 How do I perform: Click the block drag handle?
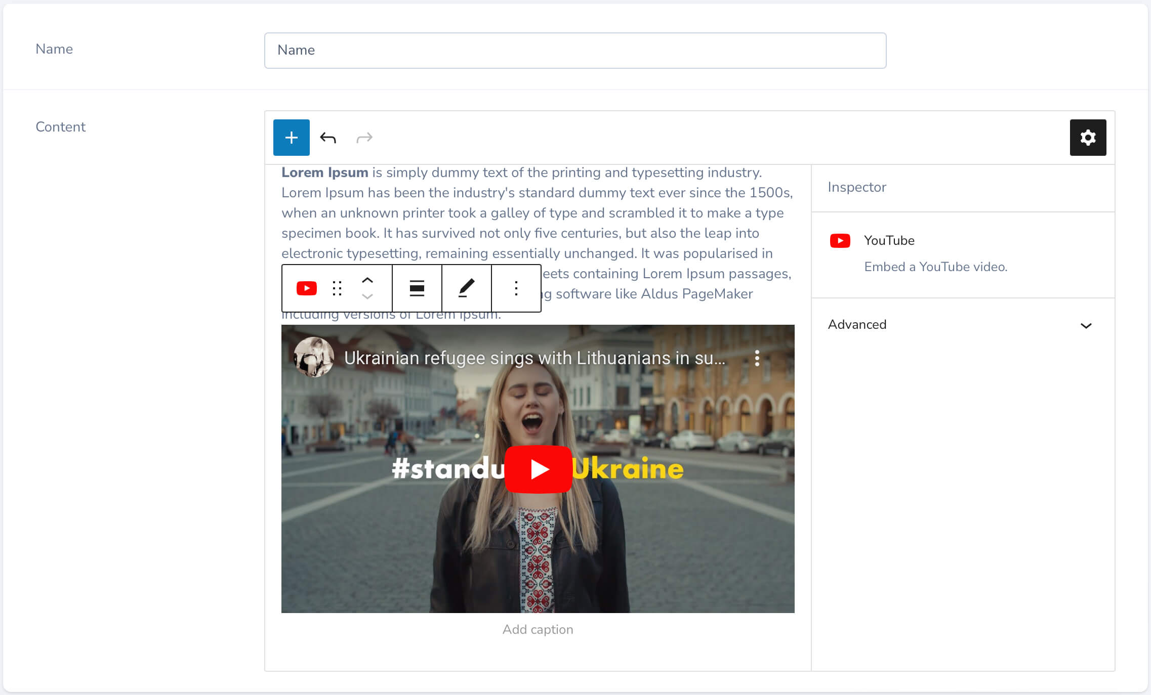coord(337,288)
